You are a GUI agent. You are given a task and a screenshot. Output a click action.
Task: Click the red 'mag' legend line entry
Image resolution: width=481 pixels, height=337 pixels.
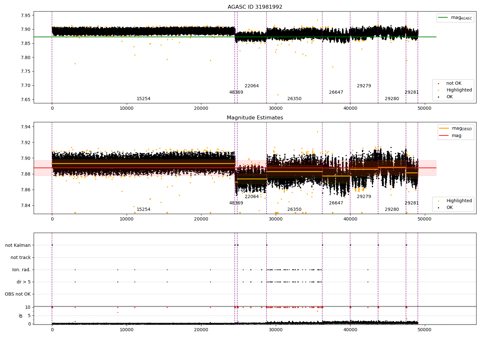(x=450, y=136)
